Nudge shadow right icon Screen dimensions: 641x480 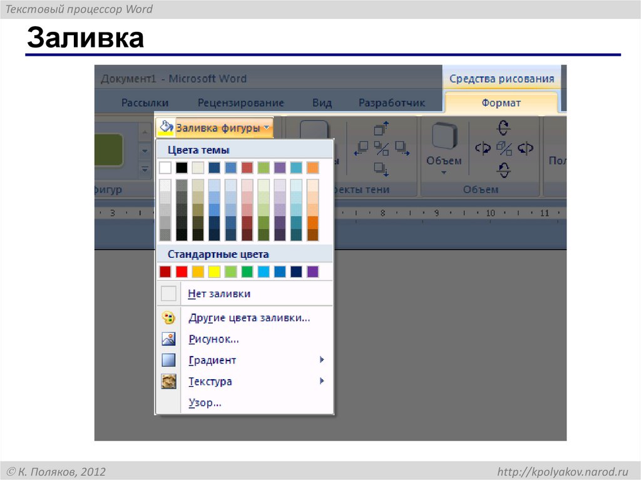pos(403,148)
